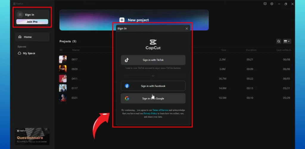Click the 36.7M size value
The width and height of the screenshot is (305, 149).
click(x=222, y=78)
